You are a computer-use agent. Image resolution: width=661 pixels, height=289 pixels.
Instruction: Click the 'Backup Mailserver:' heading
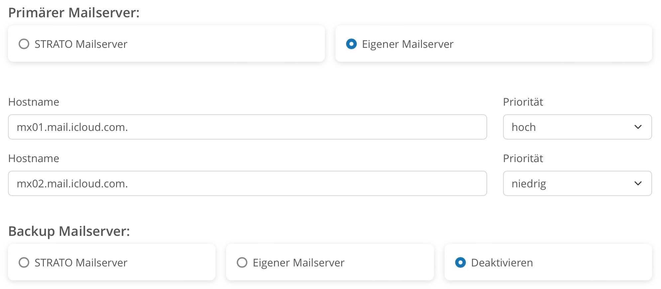69,231
